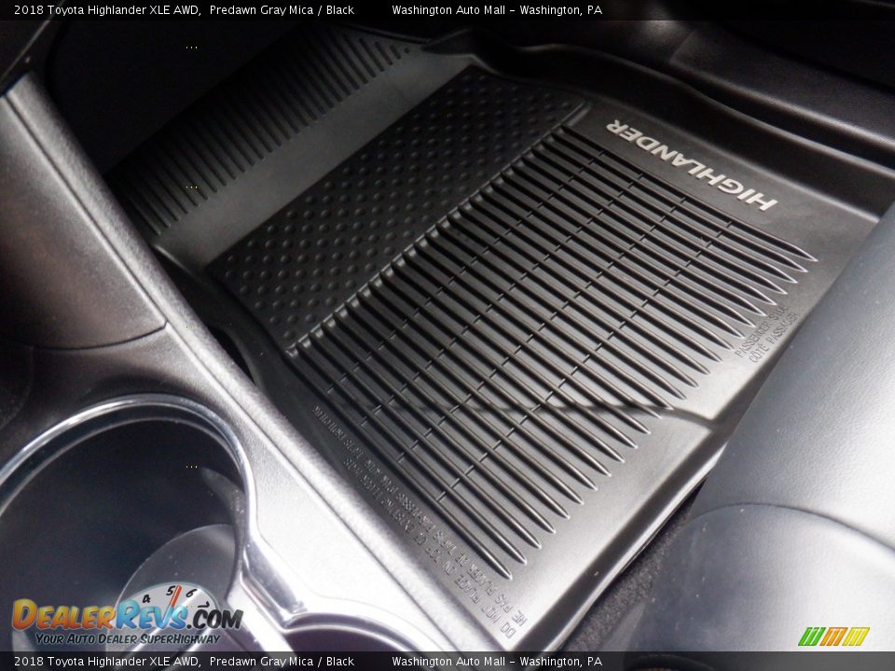Select "Predawn Gray Mica / Black" in top caption

[282, 9]
